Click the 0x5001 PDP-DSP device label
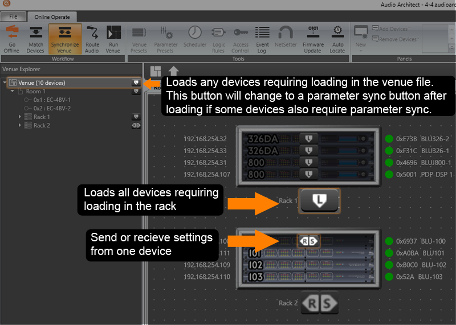Screen dimensions: 456x325 [425, 175]
